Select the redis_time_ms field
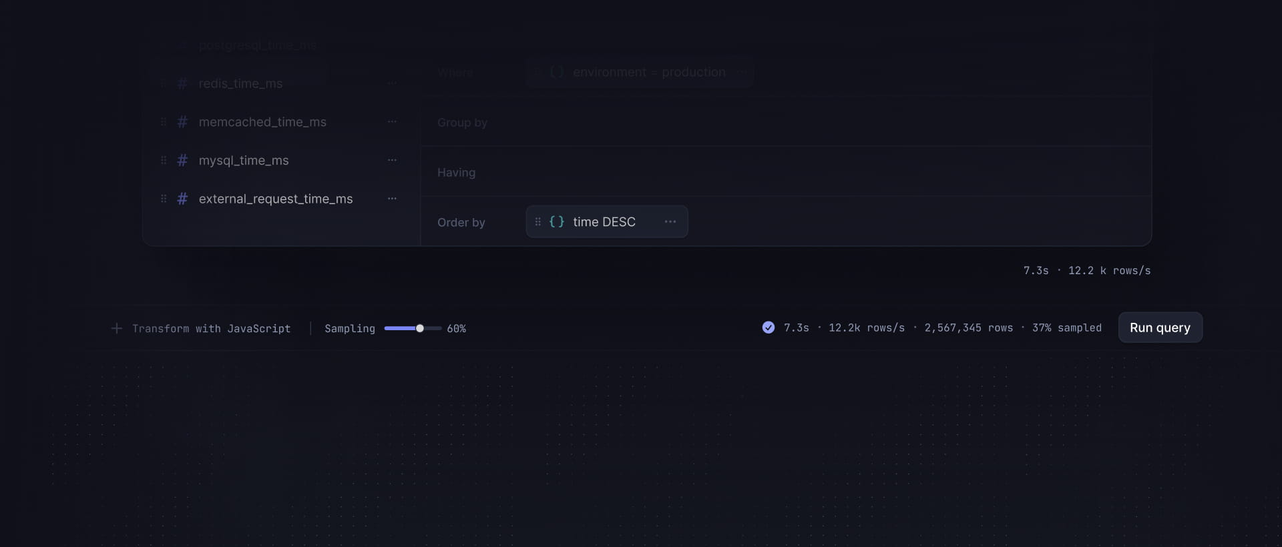Viewport: 1282px width, 547px height. [240, 83]
